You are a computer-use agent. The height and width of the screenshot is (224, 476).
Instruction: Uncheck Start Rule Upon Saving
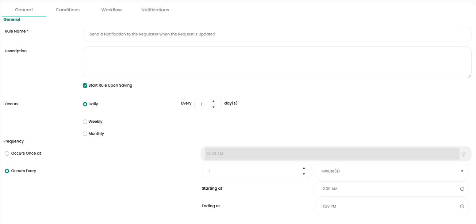point(85,86)
